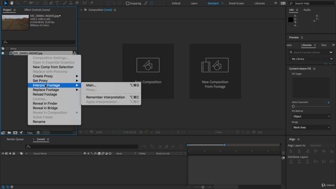Open the Project panel menu icon
Image resolution: width=336 pixels, height=189 pixels.
pyautogui.click(x=15, y=10)
